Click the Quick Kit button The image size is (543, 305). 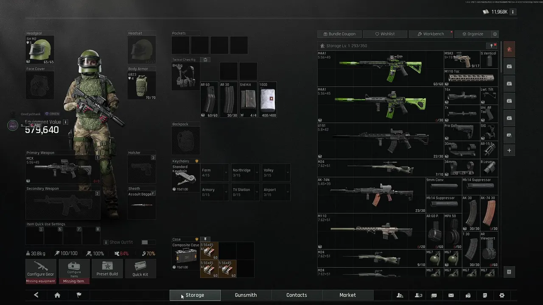coord(140,269)
